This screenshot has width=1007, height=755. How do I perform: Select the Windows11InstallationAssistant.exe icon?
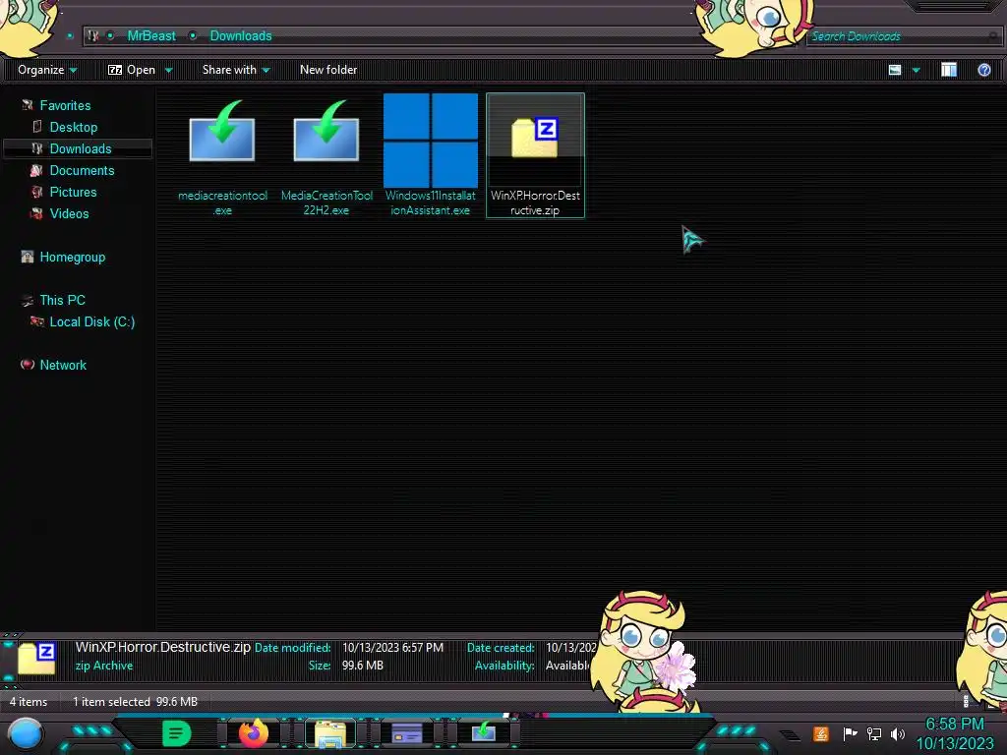[x=431, y=141]
